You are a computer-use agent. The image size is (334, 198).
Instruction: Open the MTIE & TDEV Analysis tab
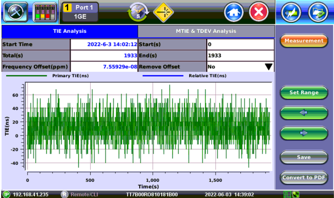pyautogui.click(x=206, y=31)
